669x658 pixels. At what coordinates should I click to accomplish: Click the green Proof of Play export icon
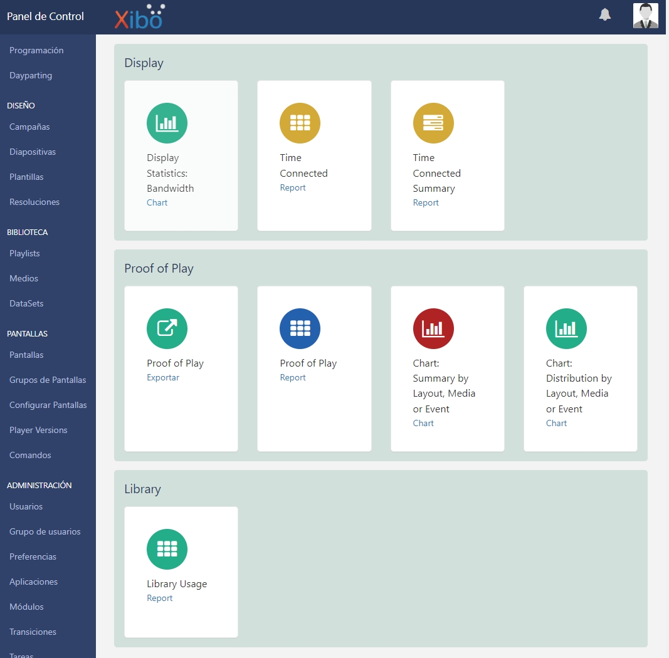point(167,328)
